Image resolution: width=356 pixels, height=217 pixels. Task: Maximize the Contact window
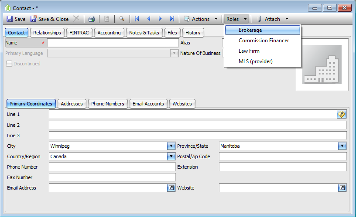pos(329,8)
